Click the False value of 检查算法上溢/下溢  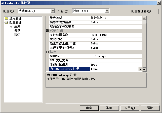coord(116,44)
